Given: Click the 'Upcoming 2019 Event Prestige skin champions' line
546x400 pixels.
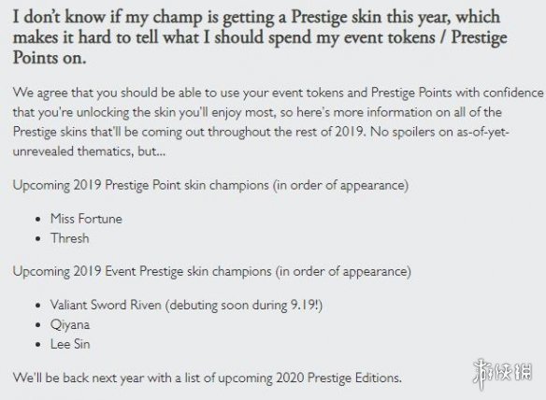Looking at the screenshot, I should [211, 271].
